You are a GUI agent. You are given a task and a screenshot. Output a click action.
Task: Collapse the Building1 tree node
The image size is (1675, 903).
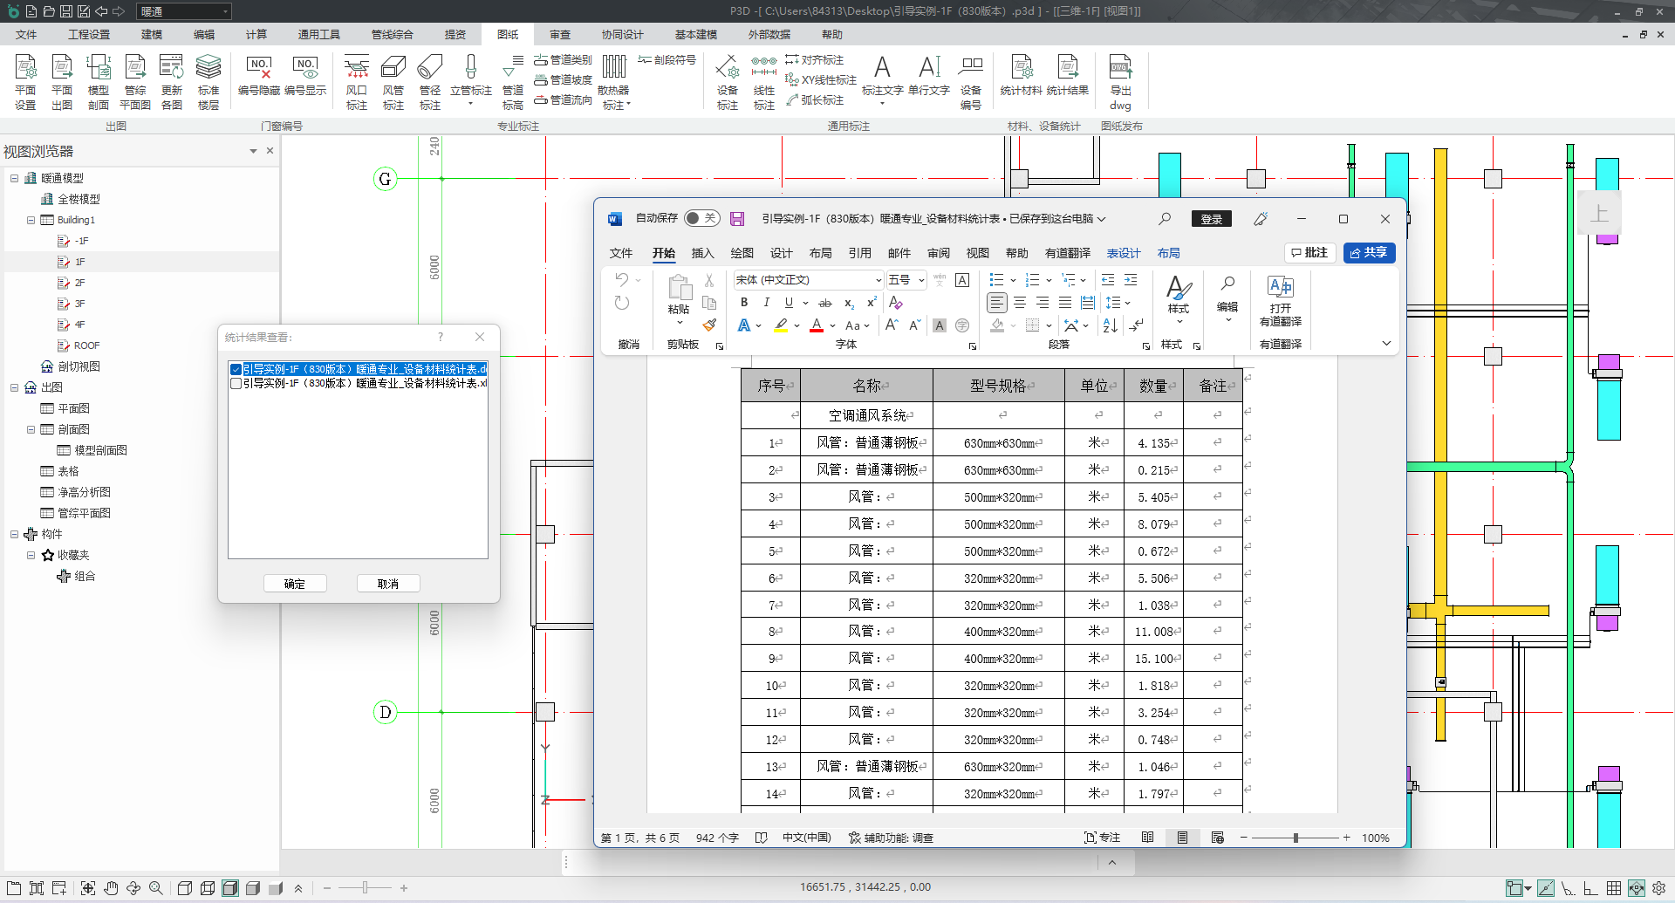[x=31, y=220]
